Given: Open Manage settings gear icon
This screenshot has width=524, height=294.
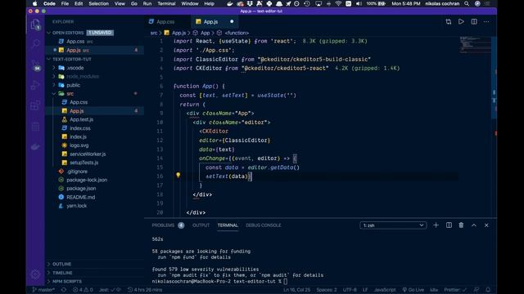Looking at the screenshot, I should tap(35, 274).
